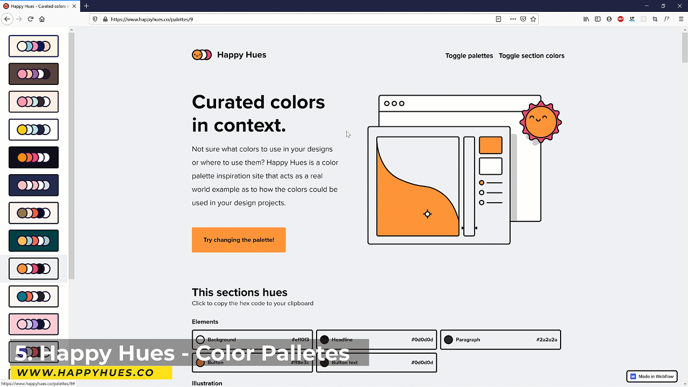The image size is (688, 387).
Task: Open the page actions three-dot menu
Action: click(513, 19)
